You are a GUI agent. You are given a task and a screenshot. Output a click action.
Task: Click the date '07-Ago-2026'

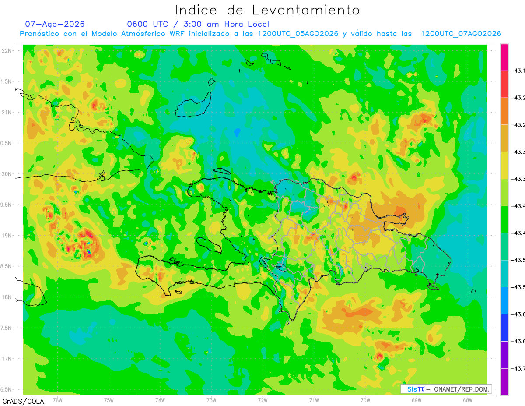tap(55, 24)
